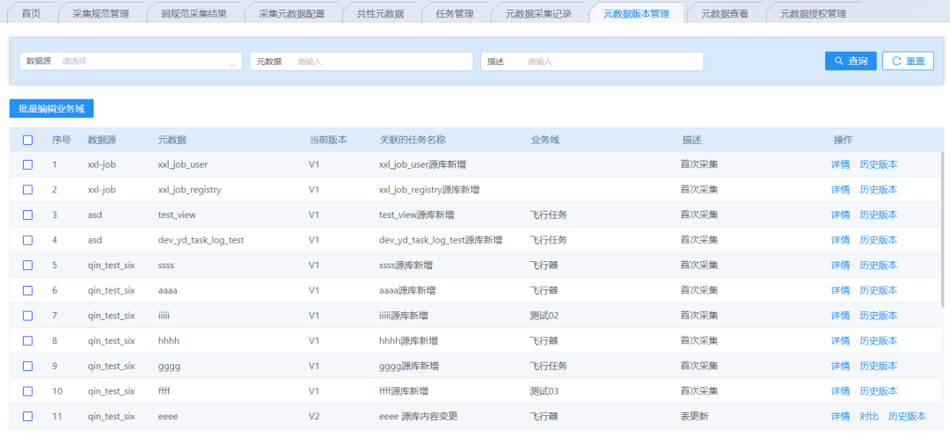Image resolution: width=950 pixels, height=437 pixels.
Task: Click the table's vertical scrollbar
Action: (944, 229)
